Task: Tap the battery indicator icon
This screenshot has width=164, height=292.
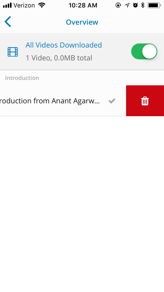Action: [x=154, y=5]
